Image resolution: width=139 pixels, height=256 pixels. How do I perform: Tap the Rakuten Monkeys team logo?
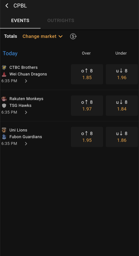pyautogui.click(x=4, y=99)
